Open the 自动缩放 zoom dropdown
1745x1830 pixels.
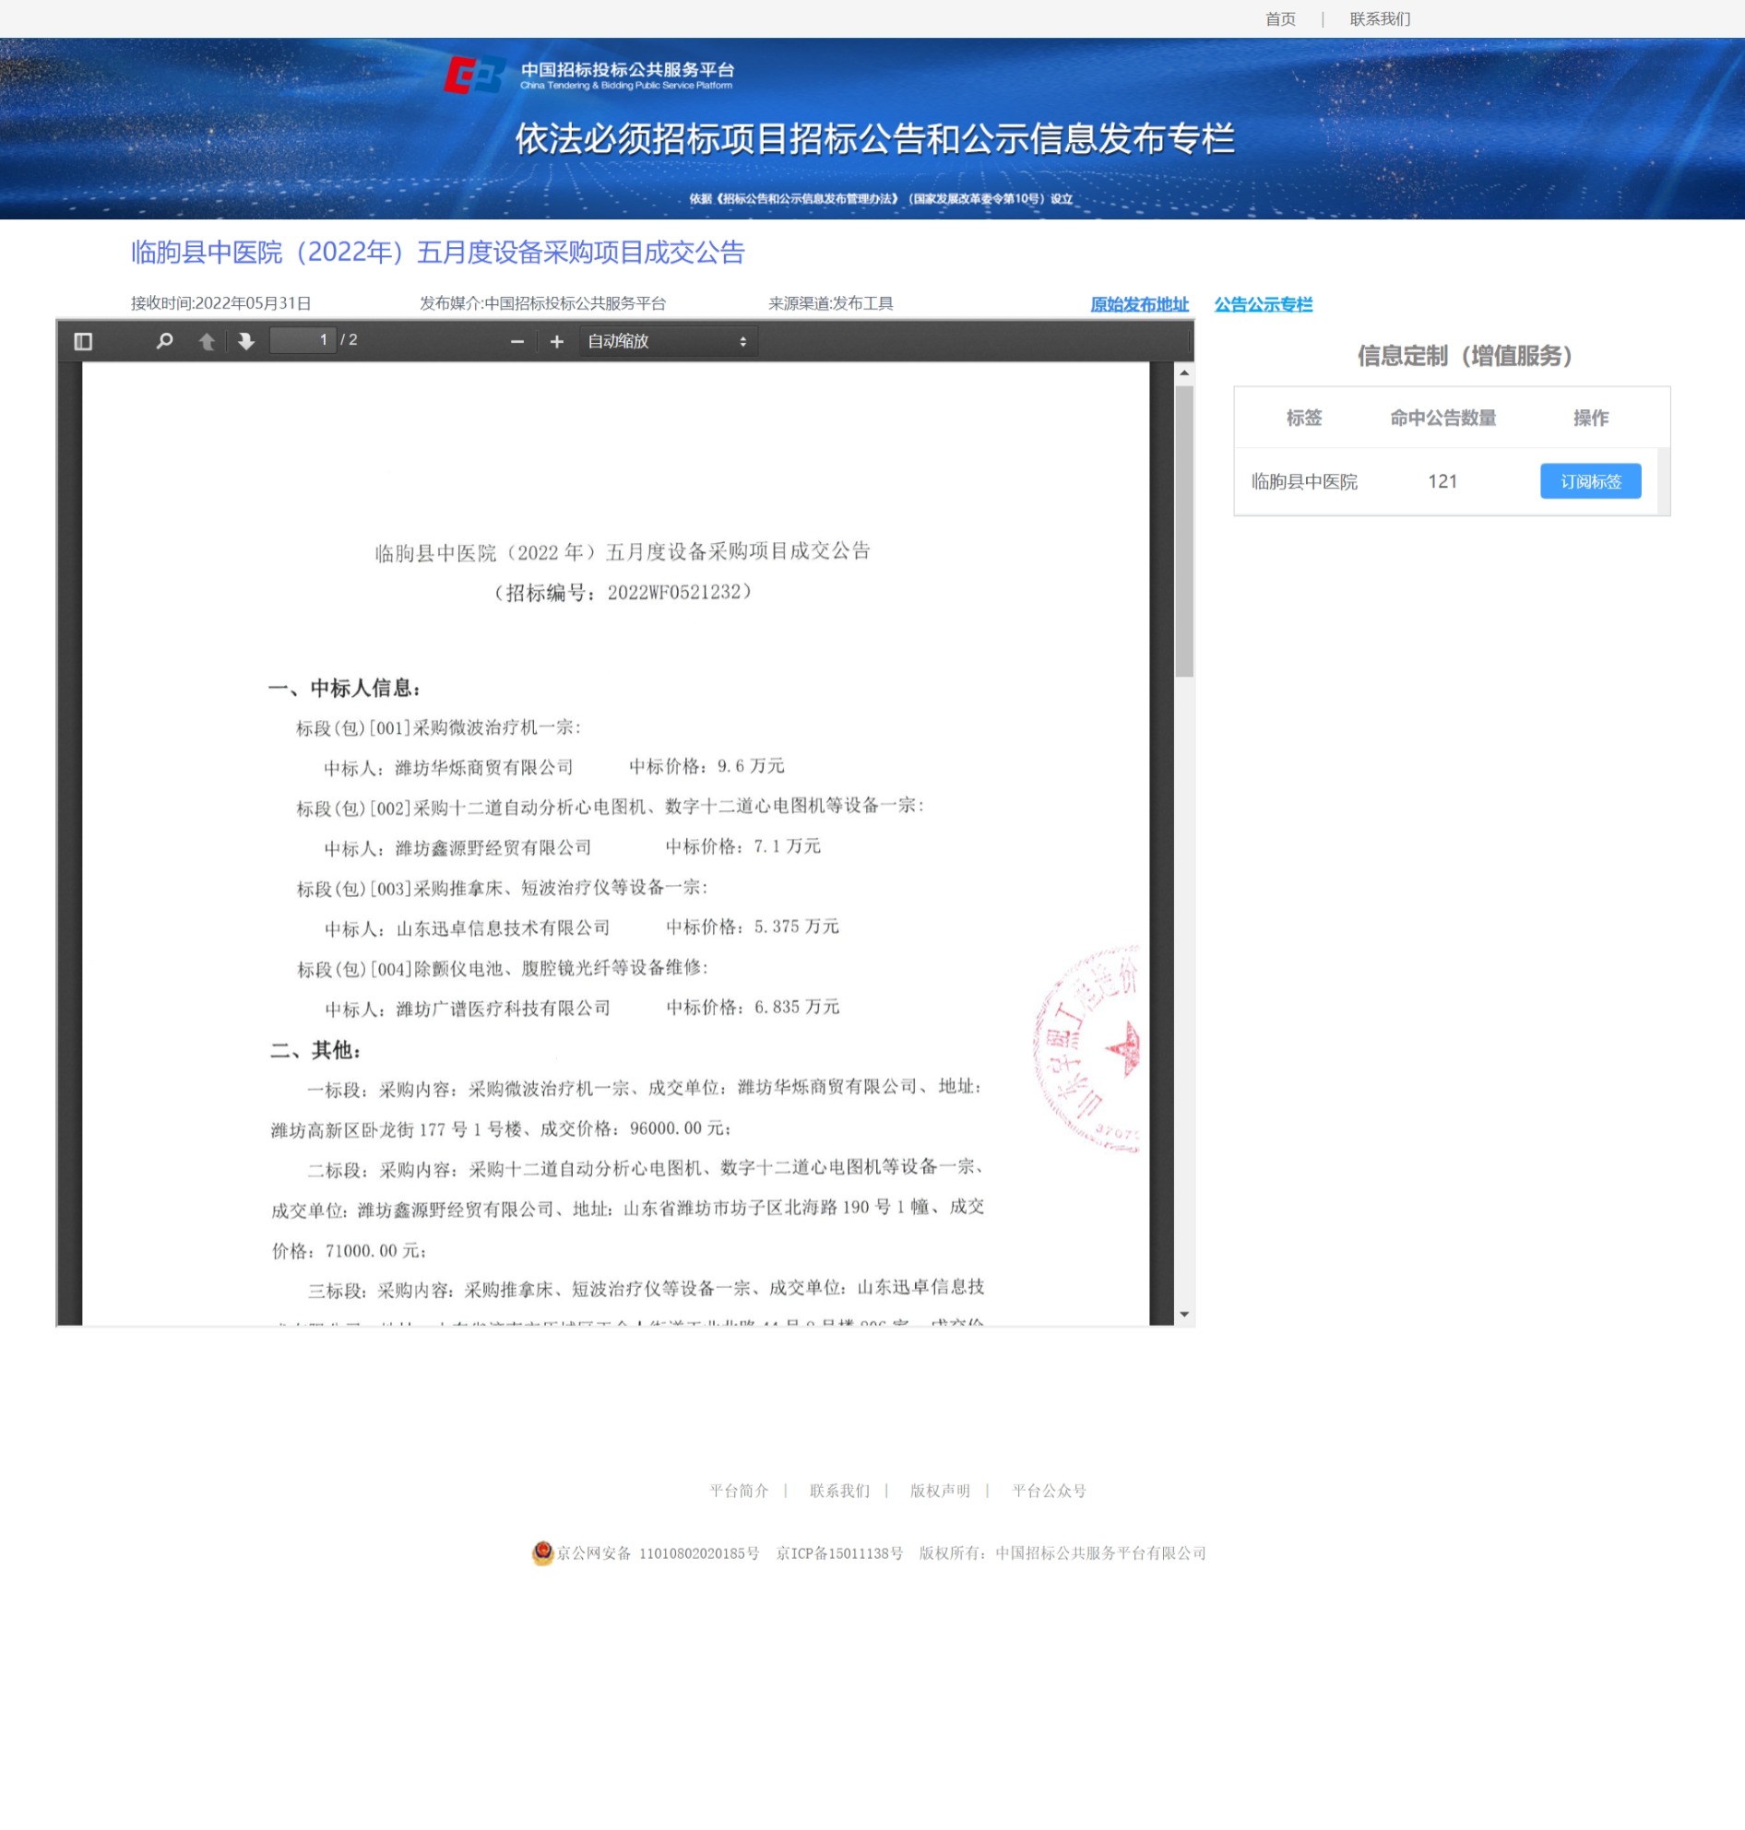click(668, 341)
